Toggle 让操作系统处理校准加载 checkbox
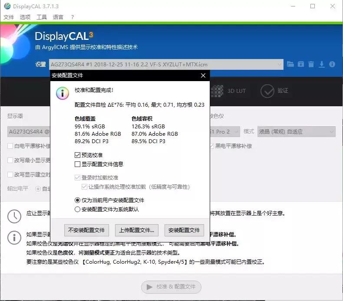Screen dimensions: 343x301 (84, 186)
